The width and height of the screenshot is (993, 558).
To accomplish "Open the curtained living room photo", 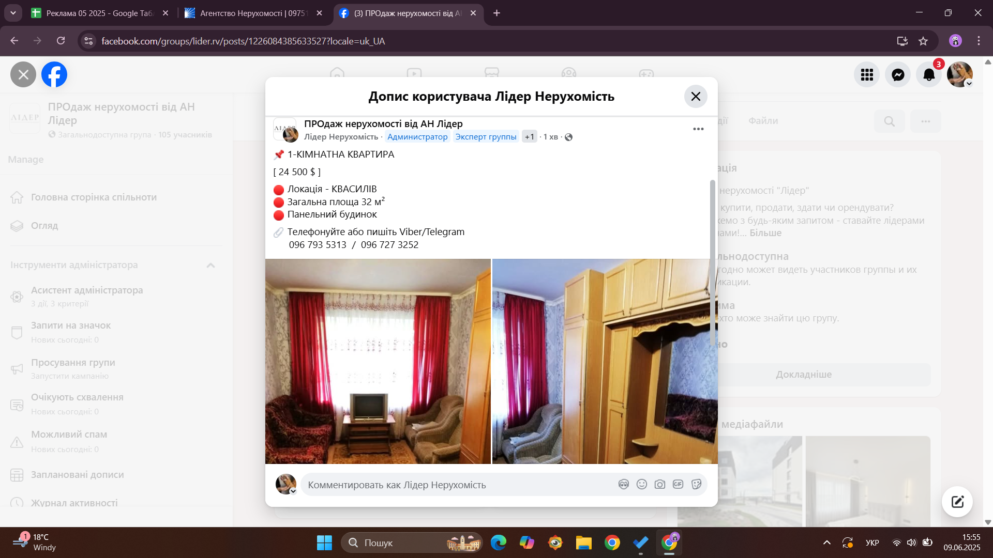I will point(378,361).
